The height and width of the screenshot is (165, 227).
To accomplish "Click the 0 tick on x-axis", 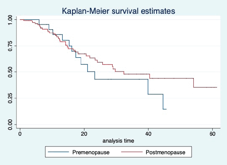I will 20,134.
